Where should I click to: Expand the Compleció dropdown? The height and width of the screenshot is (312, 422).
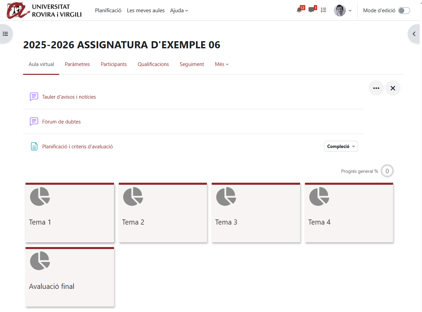[341, 146]
